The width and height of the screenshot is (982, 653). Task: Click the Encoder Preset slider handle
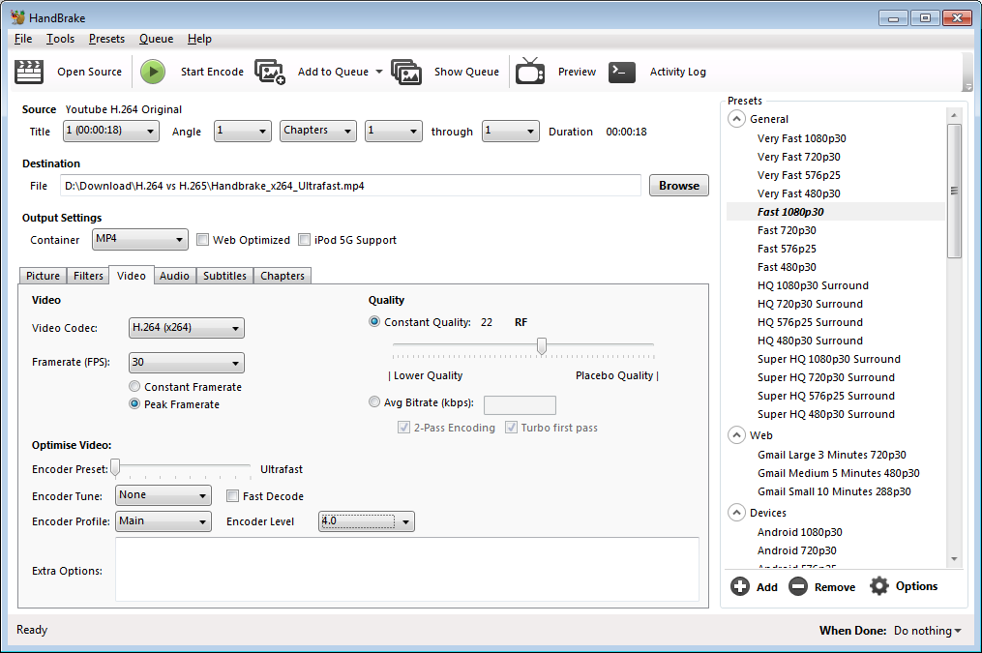click(115, 467)
